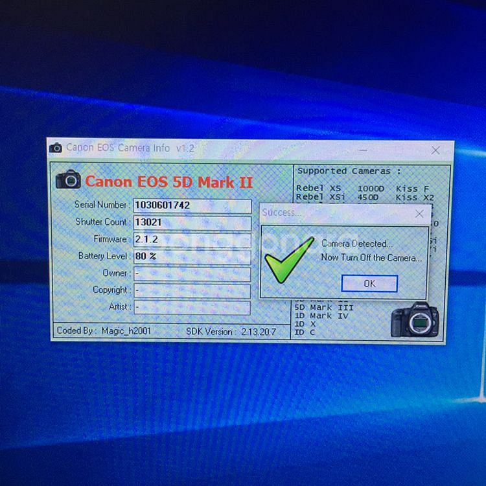Select the Shutter Count field showing 13021
Screen dimensions: 486x486
point(192,222)
